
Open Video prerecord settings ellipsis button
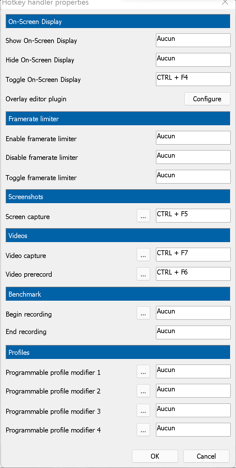click(143, 274)
